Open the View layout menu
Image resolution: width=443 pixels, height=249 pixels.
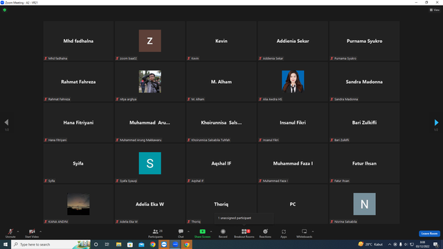[x=435, y=10]
